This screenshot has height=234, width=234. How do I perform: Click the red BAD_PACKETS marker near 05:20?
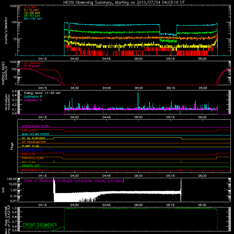pyautogui.click(x=180, y=170)
